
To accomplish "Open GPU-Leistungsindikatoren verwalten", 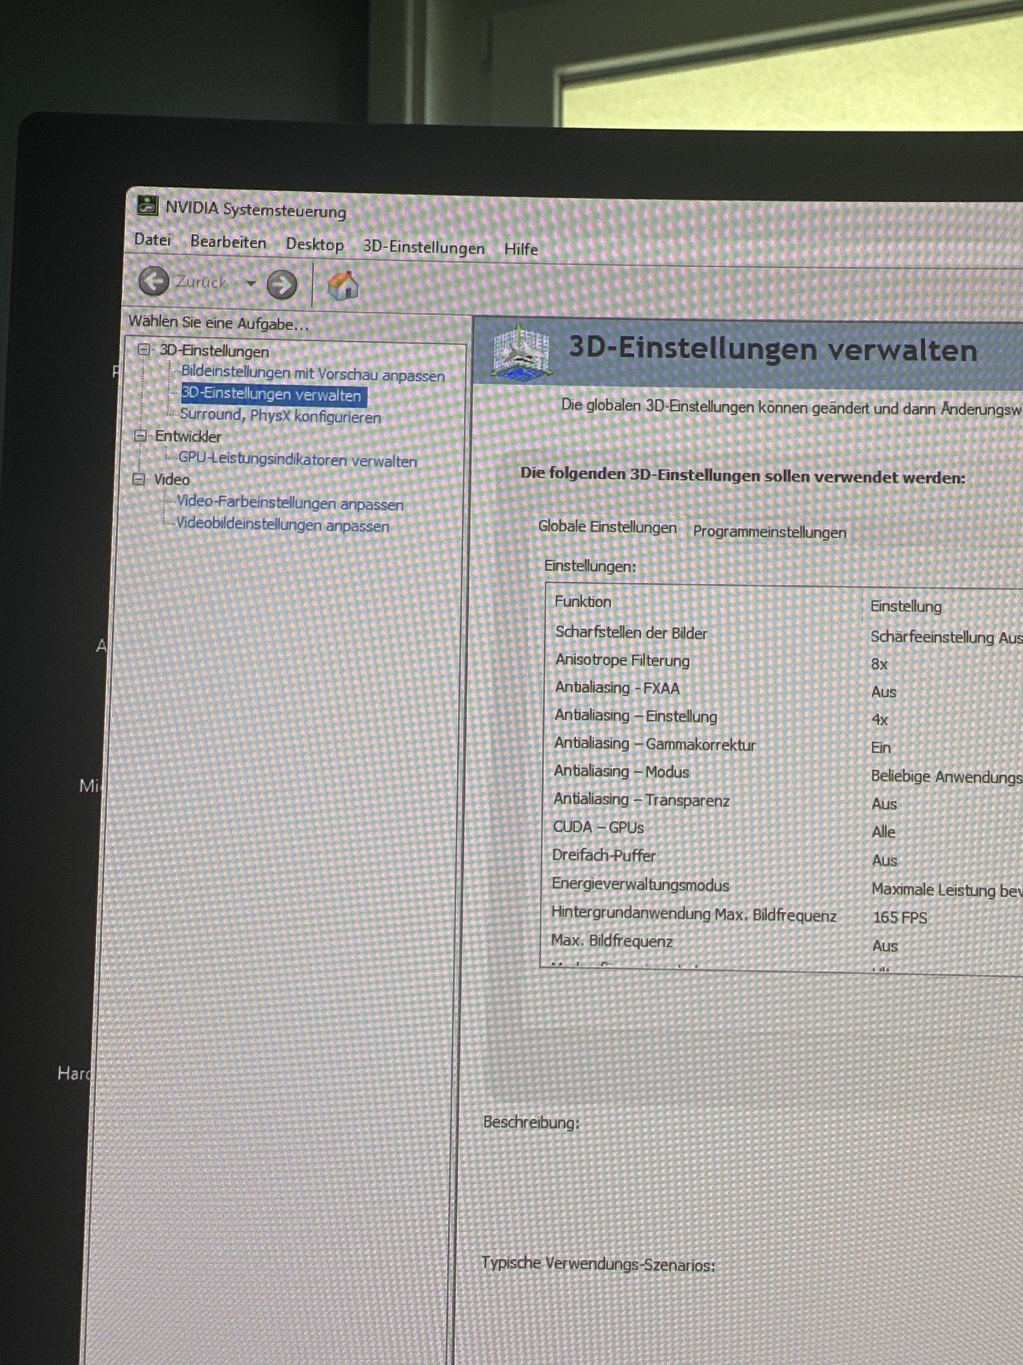I will tap(297, 460).
